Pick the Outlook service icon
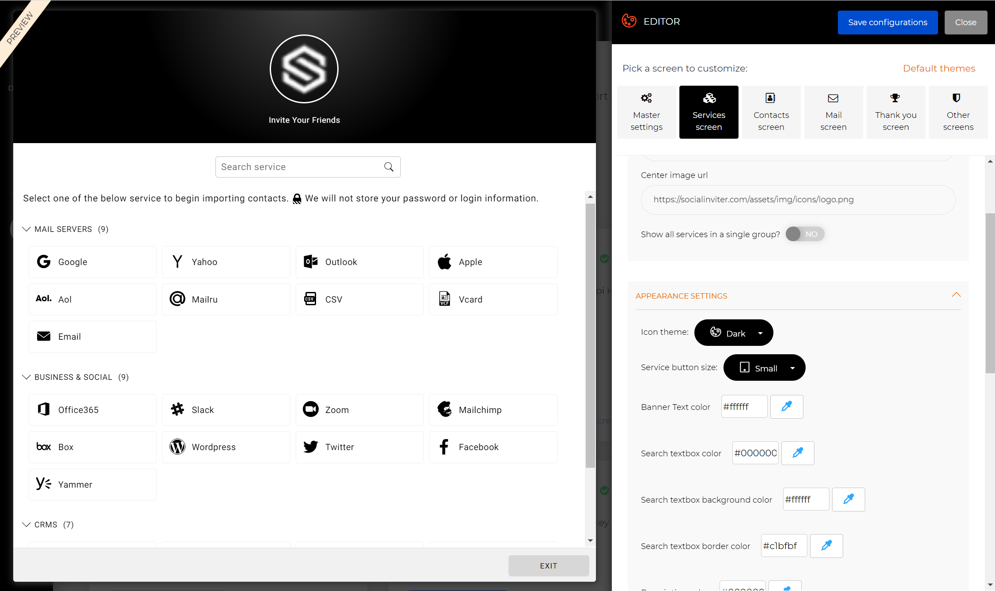Viewport: 995px width, 591px height. [311, 262]
